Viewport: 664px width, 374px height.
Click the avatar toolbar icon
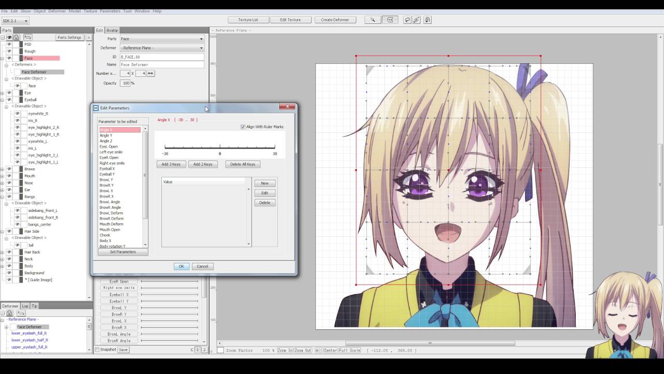(x=427, y=20)
